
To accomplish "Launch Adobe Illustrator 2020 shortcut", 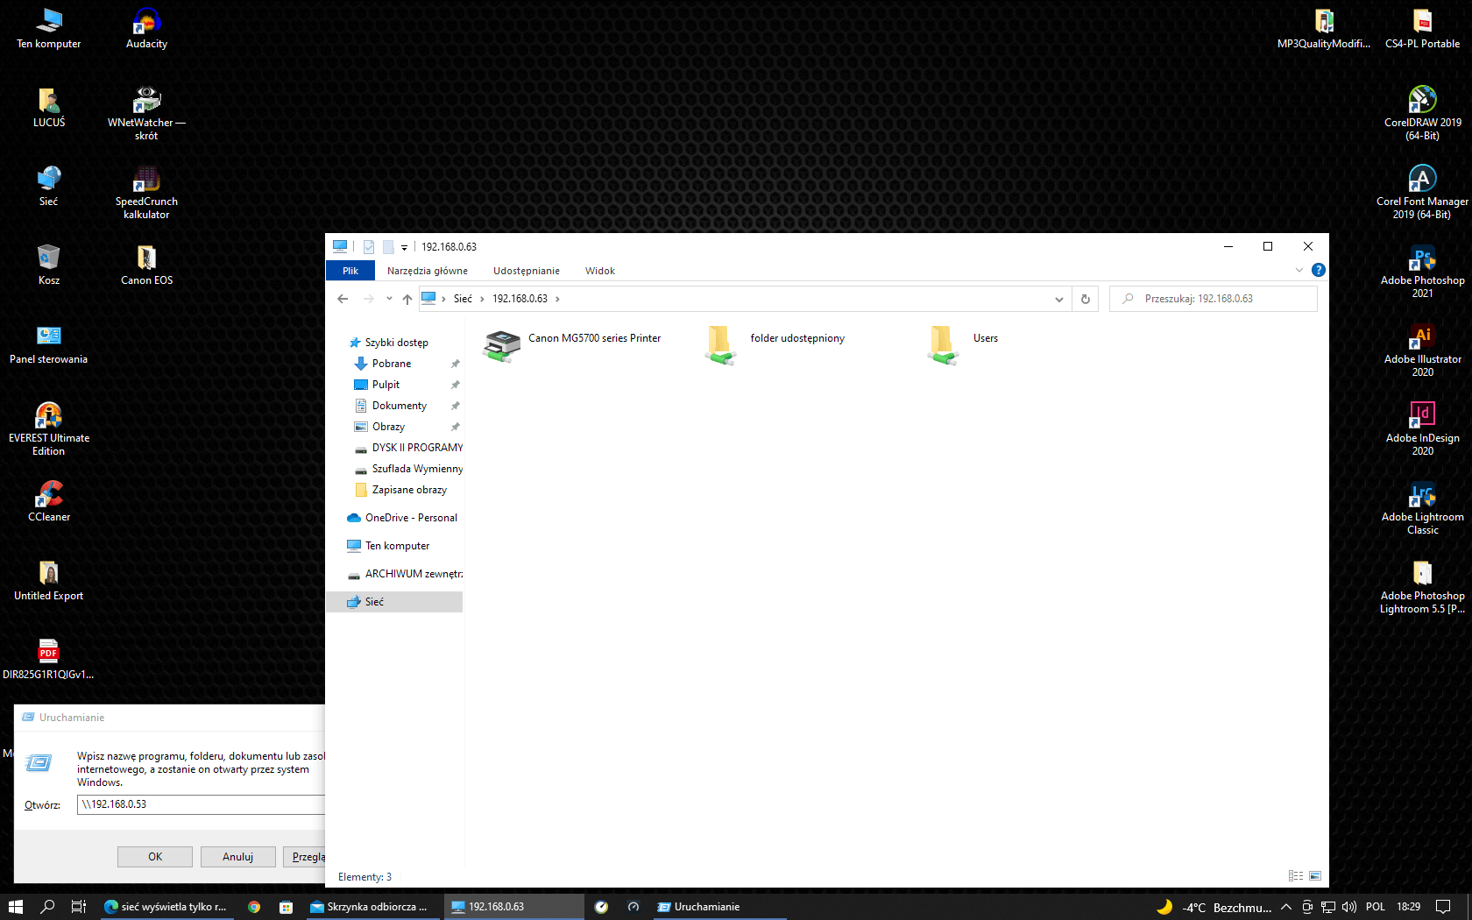I will click(1423, 350).
